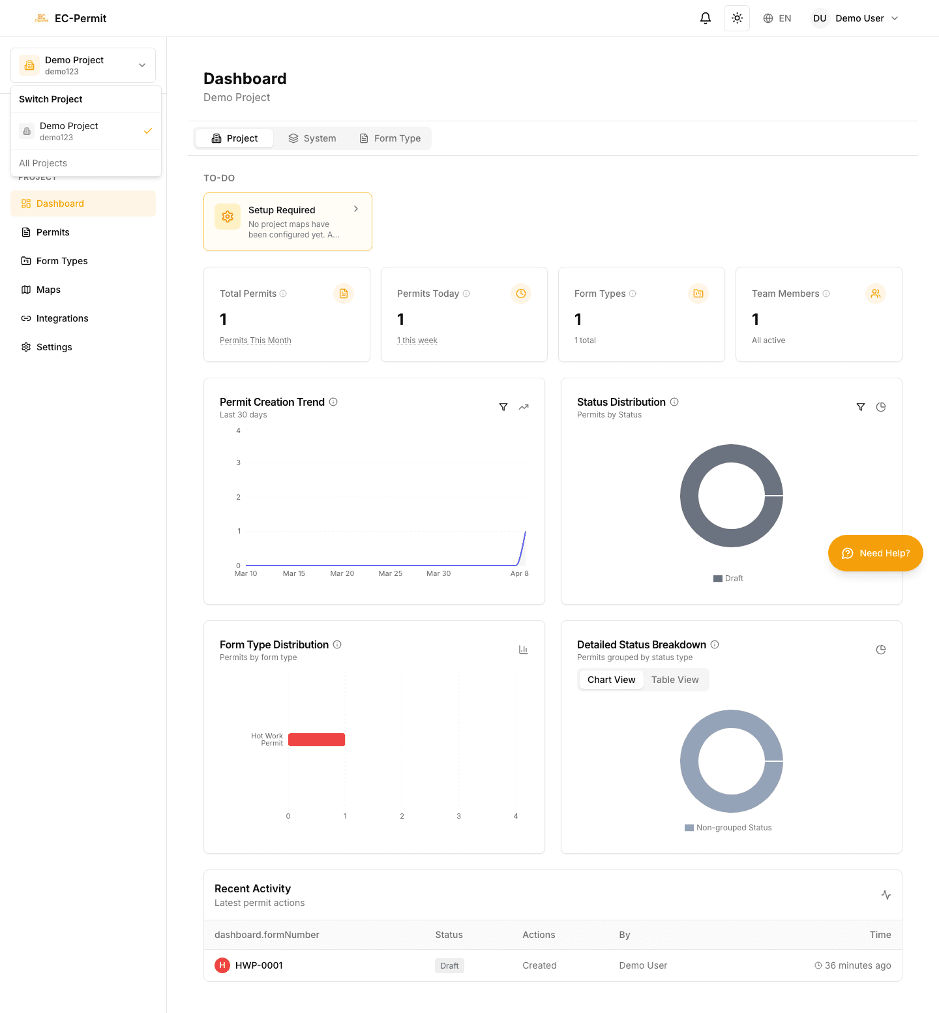The width and height of the screenshot is (939, 1013).
Task: Open the filter on Permit Creation Trend
Action: click(x=503, y=406)
